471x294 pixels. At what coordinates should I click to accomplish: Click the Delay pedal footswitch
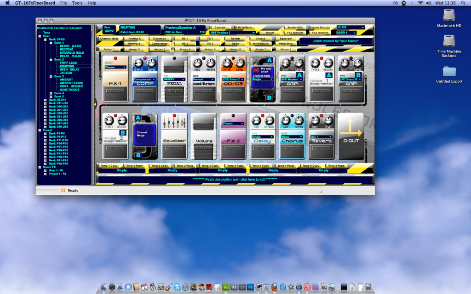(x=263, y=151)
